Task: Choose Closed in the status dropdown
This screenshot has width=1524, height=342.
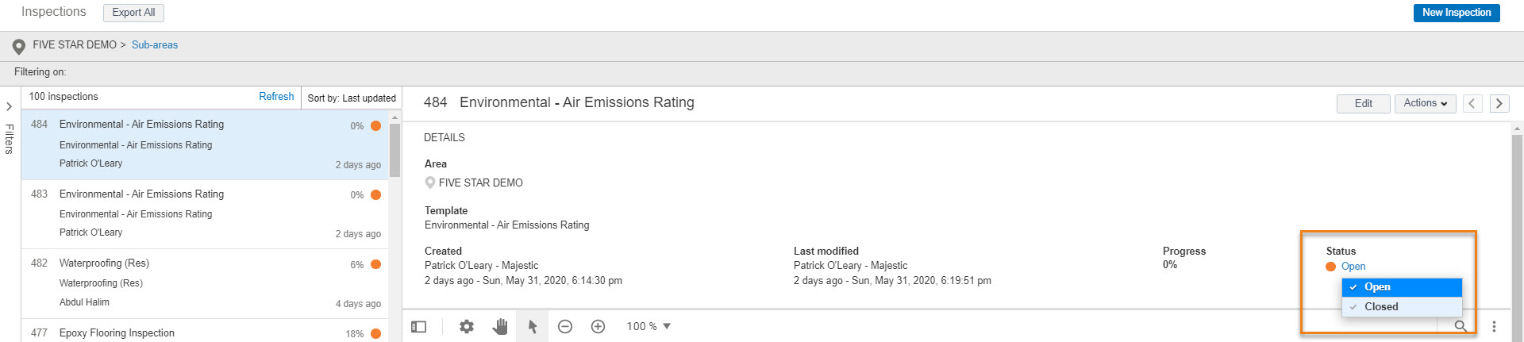Action: click(x=1402, y=307)
